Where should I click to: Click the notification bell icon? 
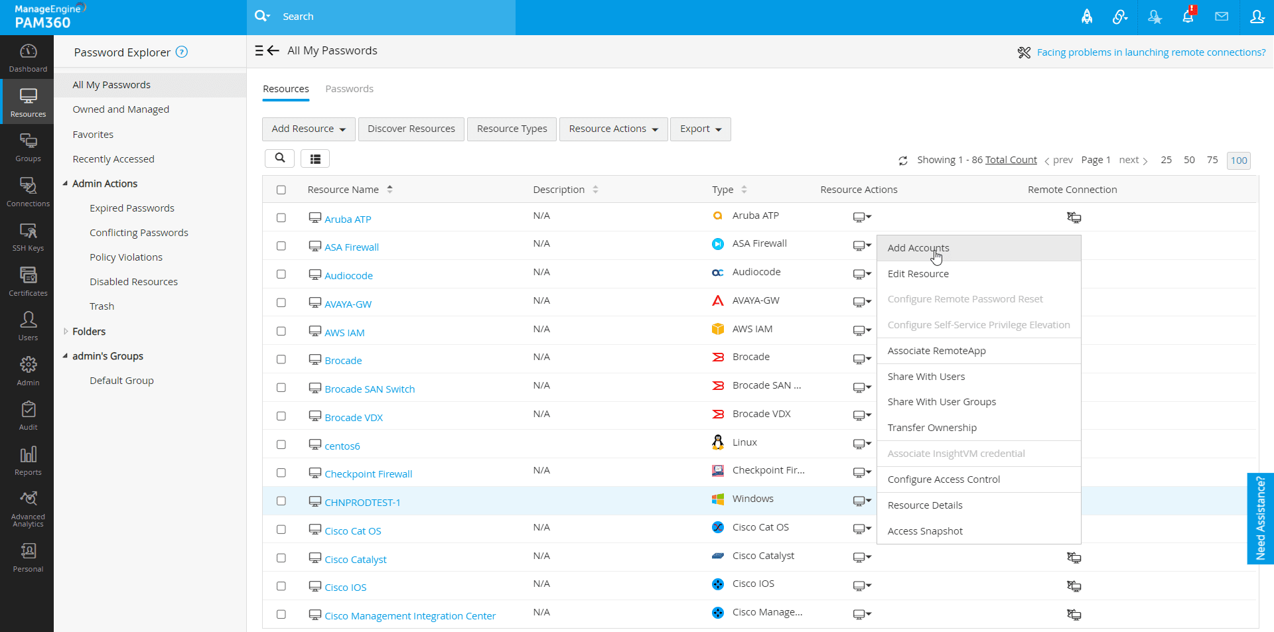click(1188, 17)
